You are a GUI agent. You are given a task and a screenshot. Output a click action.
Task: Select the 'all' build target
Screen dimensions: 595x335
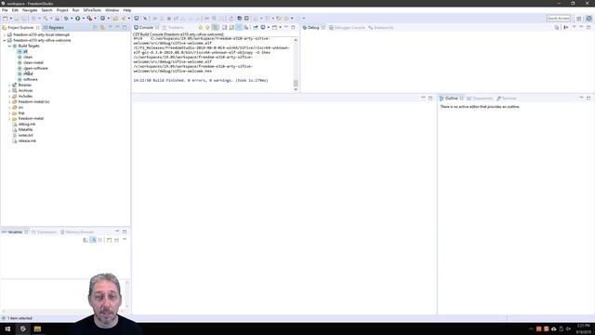[x=25, y=51]
